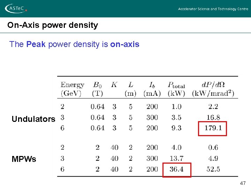Click the 'Ib (mA)' column header
This screenshot has width=251, height=188.
click(152, 89)
